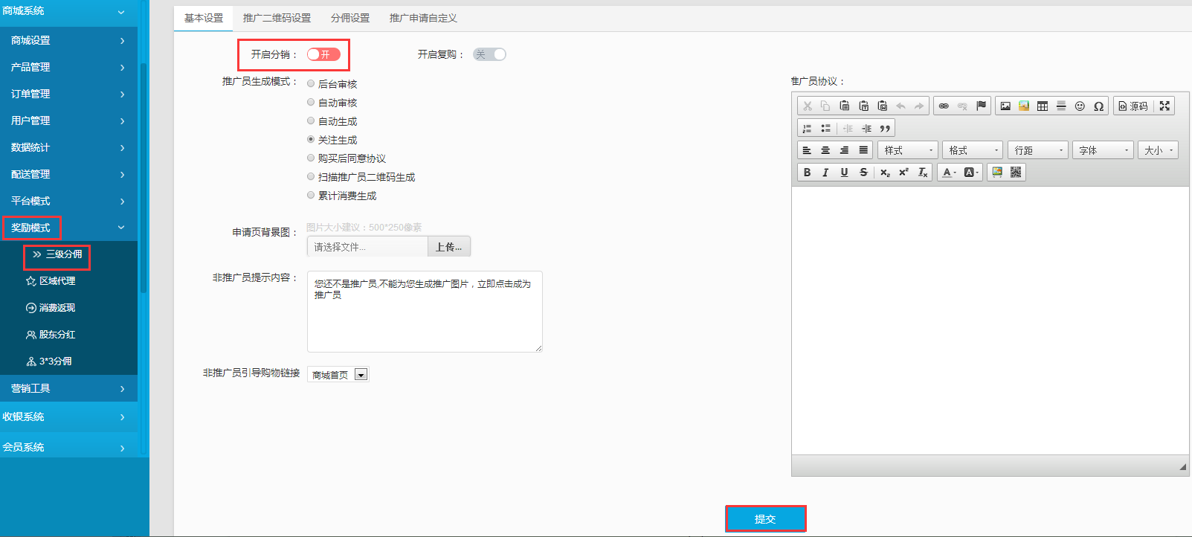This screenshot has width=1192, height=537.
Task: Toggle underline formatting
Action: click(x=844, y=173)
